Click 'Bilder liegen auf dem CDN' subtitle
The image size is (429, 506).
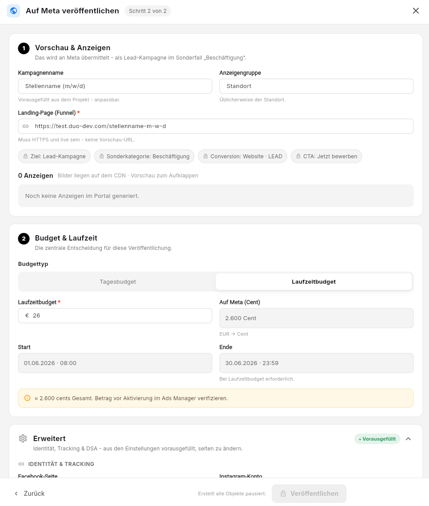128,176
